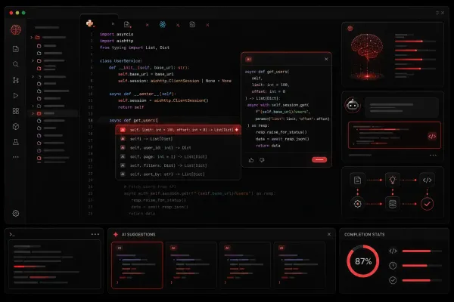The image size is (454, 302).
Task: Click thumbs down in AI popup
Action: pos(262,160)
